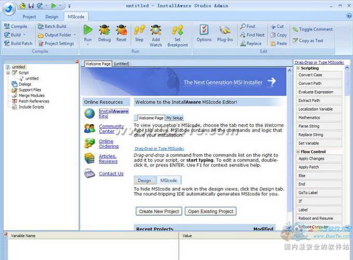The image size is (353, 260).
Task: Switch to the (untitled) document tab
Action: click(x=122, y=64)
